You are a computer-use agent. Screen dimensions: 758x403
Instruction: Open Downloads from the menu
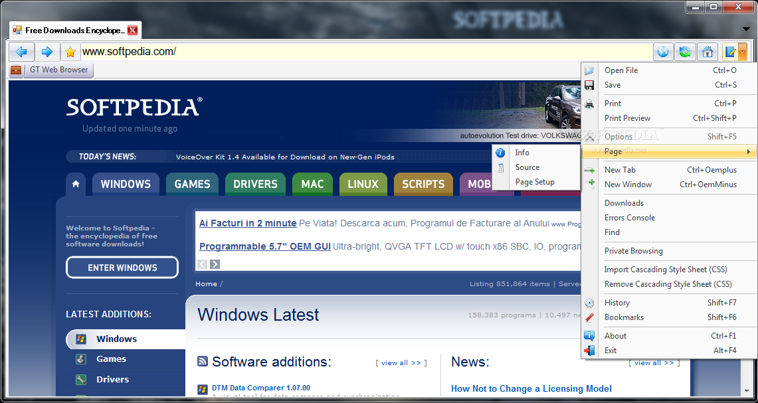[x=669, y=203]
